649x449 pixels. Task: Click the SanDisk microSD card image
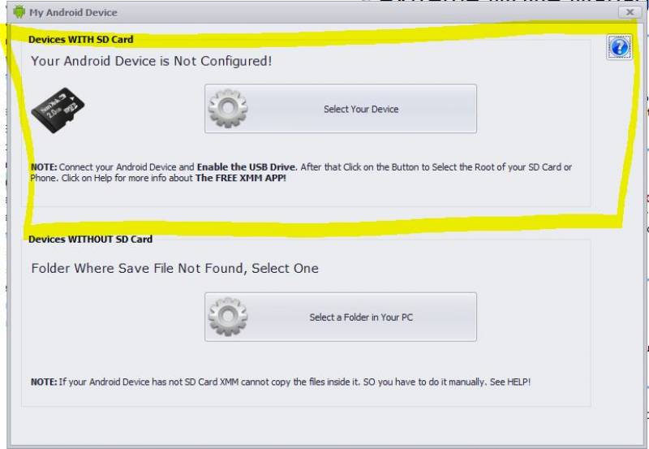[58, 110]
